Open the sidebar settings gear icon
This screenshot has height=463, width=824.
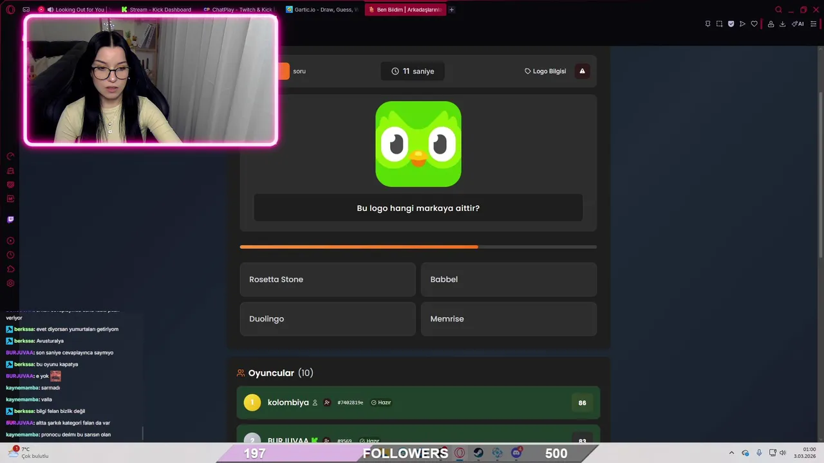click(10, 283)
